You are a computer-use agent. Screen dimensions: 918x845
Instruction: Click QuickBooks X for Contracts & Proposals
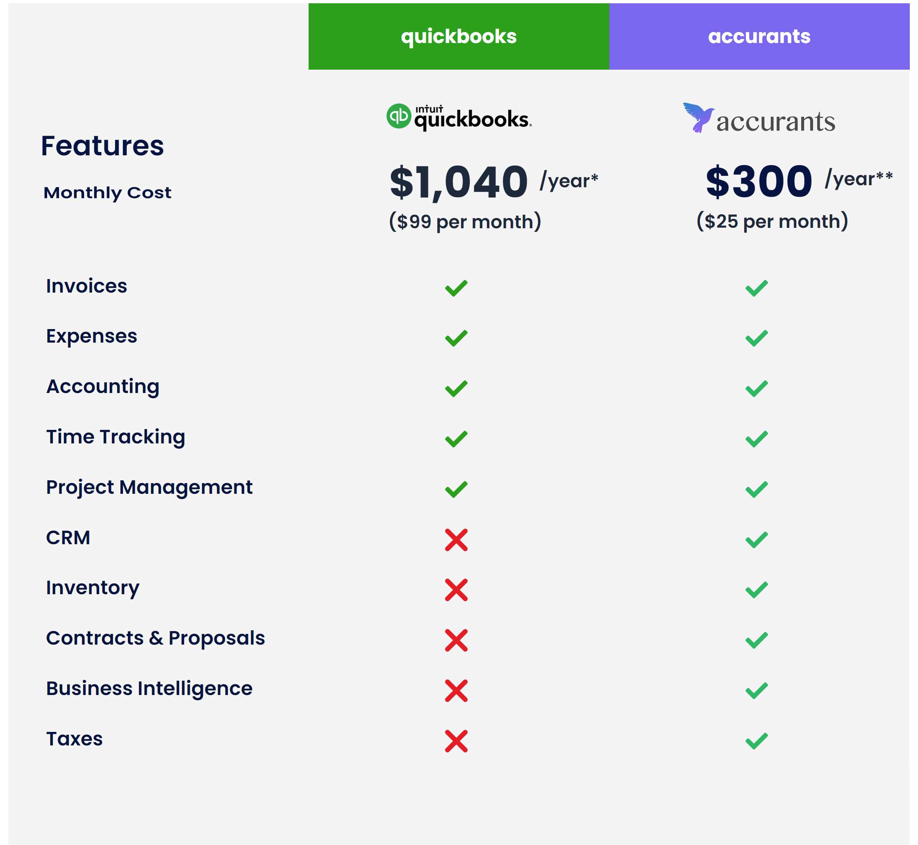456,640
